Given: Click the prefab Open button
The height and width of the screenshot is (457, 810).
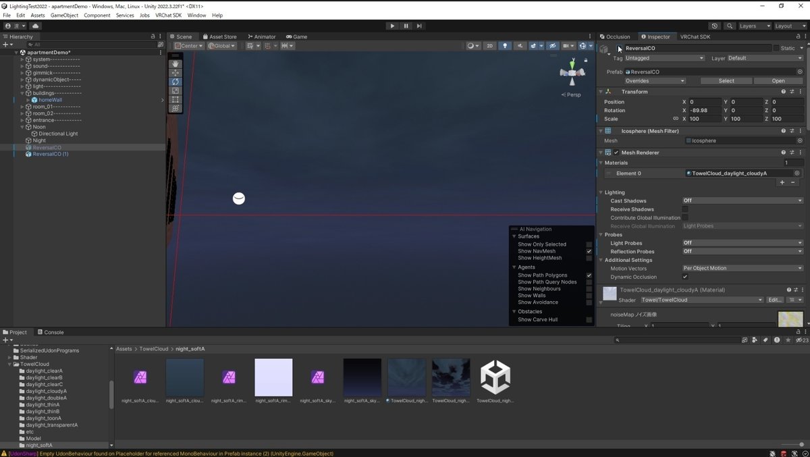Looking at the screenshot, I should [778, 81].
